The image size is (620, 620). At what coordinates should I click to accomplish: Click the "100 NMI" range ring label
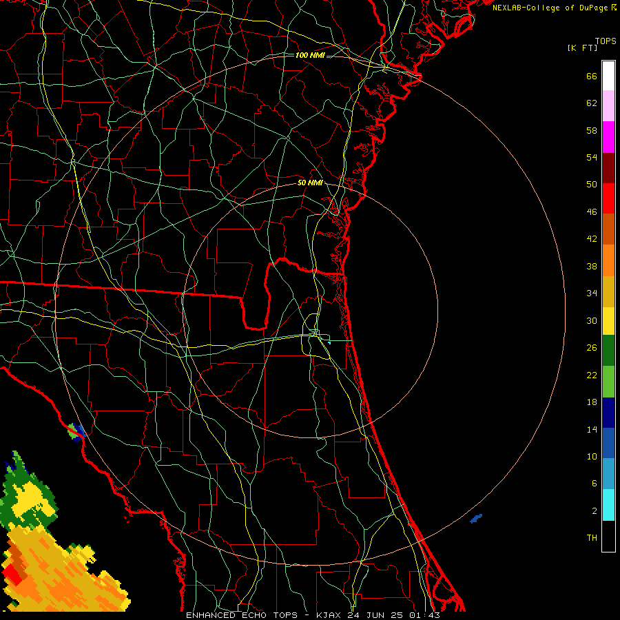pyautogui.click(x=310, y=55)
